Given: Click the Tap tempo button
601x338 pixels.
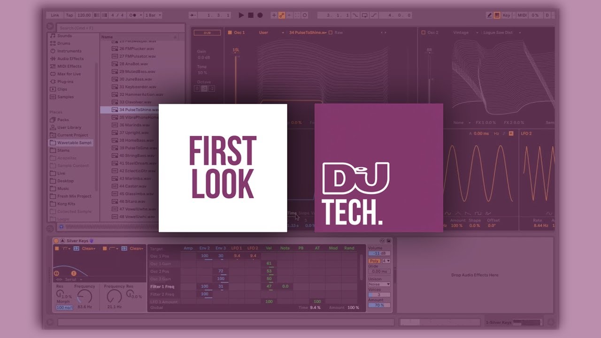Looking at the screenshot, I should click(x=69, y=15).
